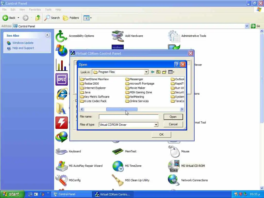This screenshot has width=264, height=198.
Task: Select the Movie Maker folder
Action: tap(135, 88)
